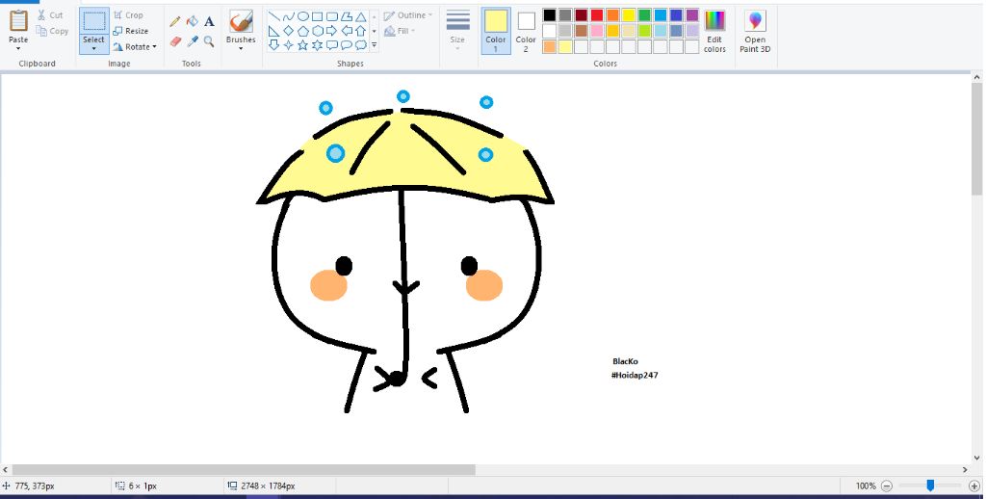Image resolution: width=986 pixels, height=499 pixels.
Task: Open the shape Fill dropdown
Action: tap(400, 31)
